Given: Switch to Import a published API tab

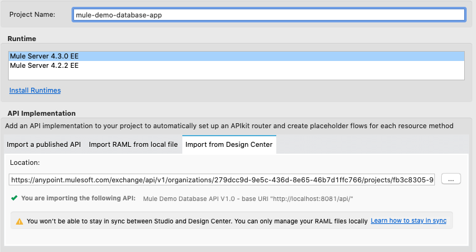Looking at the screenshot, I should [44, 144].
